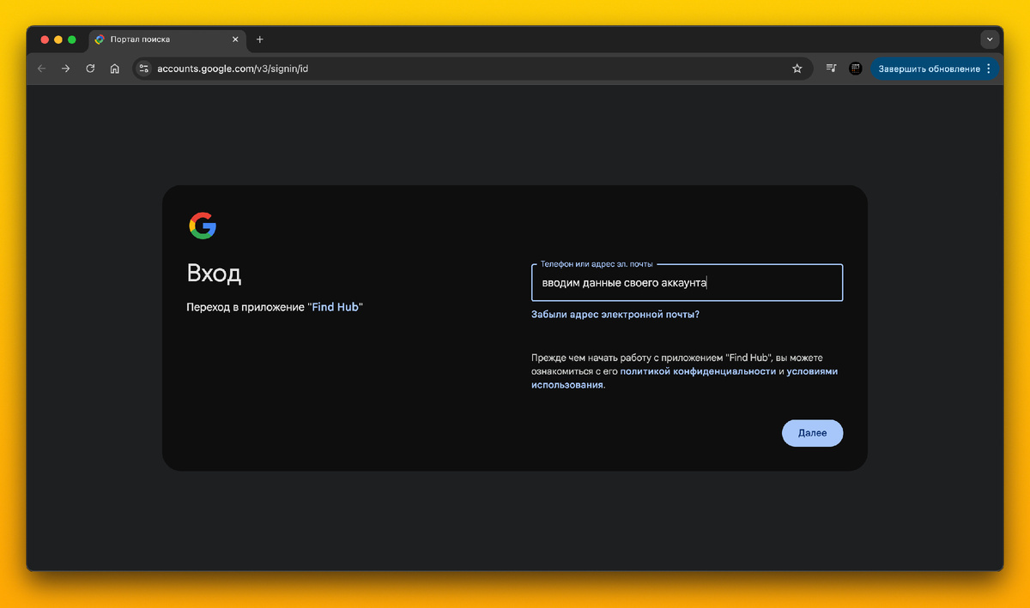
Task: Open "условиями использования" link
Action: coord(684,378)
